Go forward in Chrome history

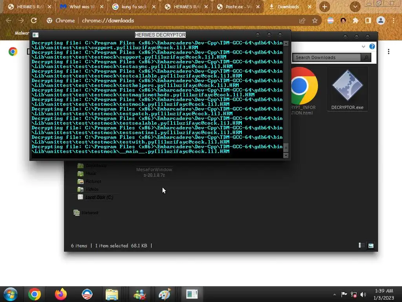tap(21, 20)
